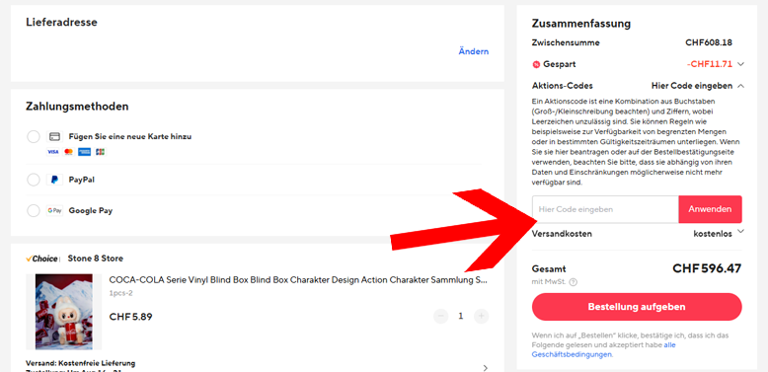Click the PayPal logo icon

click(x=55, y=180)
